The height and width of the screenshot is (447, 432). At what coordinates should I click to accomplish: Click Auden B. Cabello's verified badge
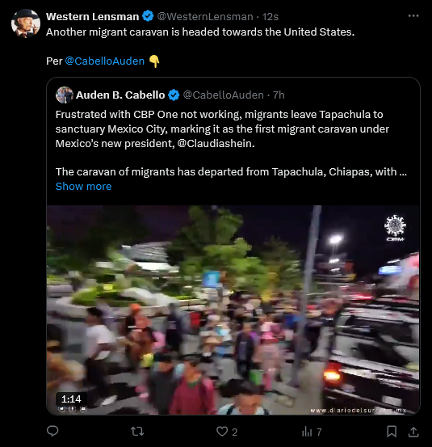tap(174, 95)
